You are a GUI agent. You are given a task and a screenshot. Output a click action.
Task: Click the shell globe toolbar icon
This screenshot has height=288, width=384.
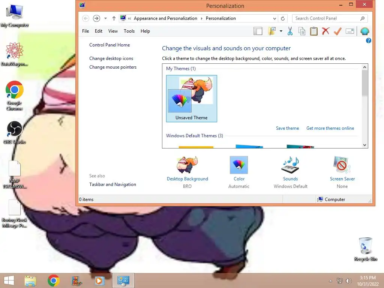364,31
